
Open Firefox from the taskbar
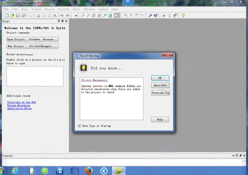click(x=89, y=171)
